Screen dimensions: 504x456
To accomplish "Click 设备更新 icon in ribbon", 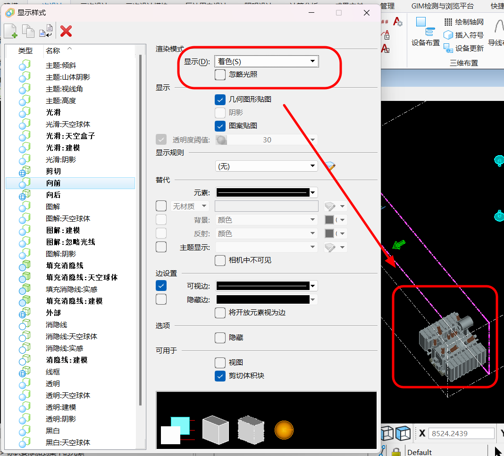I will coord(448,48).
